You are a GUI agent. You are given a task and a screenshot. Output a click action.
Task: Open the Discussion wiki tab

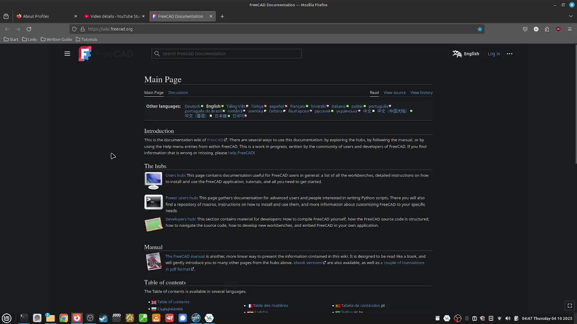[178, 92]
